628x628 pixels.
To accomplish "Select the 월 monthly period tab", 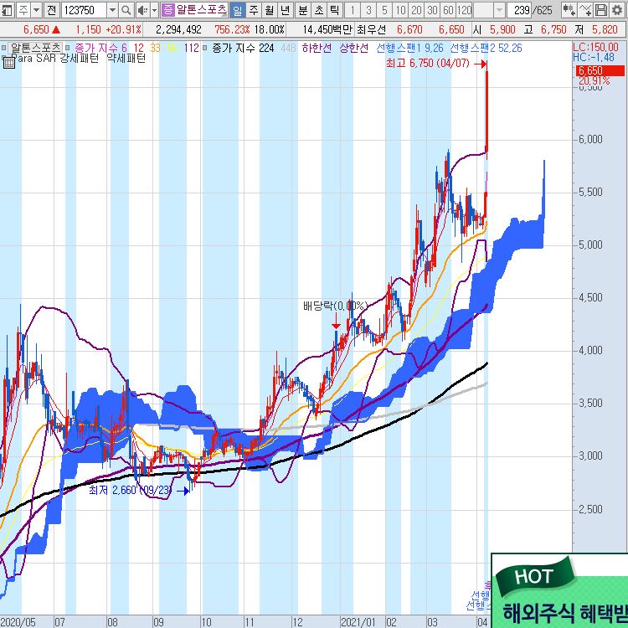I will coord(269,10).
